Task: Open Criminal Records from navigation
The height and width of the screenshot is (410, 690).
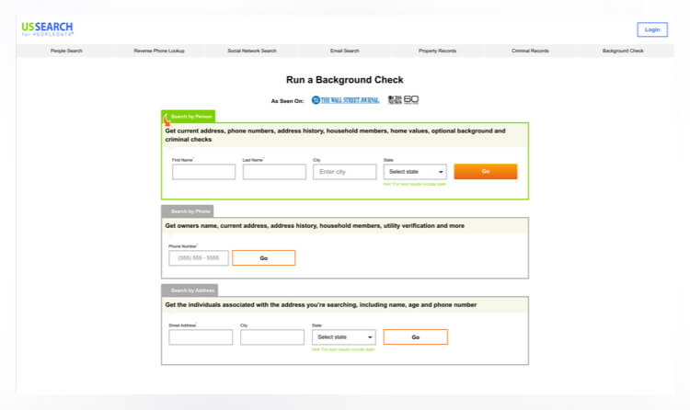Action: (x=530, y=51)
